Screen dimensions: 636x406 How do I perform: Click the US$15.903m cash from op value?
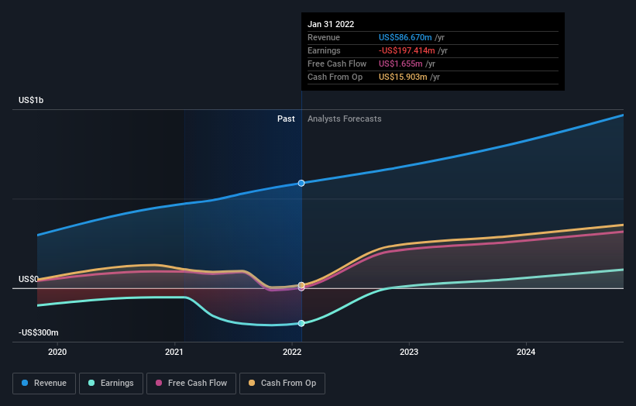click(403, 77)
